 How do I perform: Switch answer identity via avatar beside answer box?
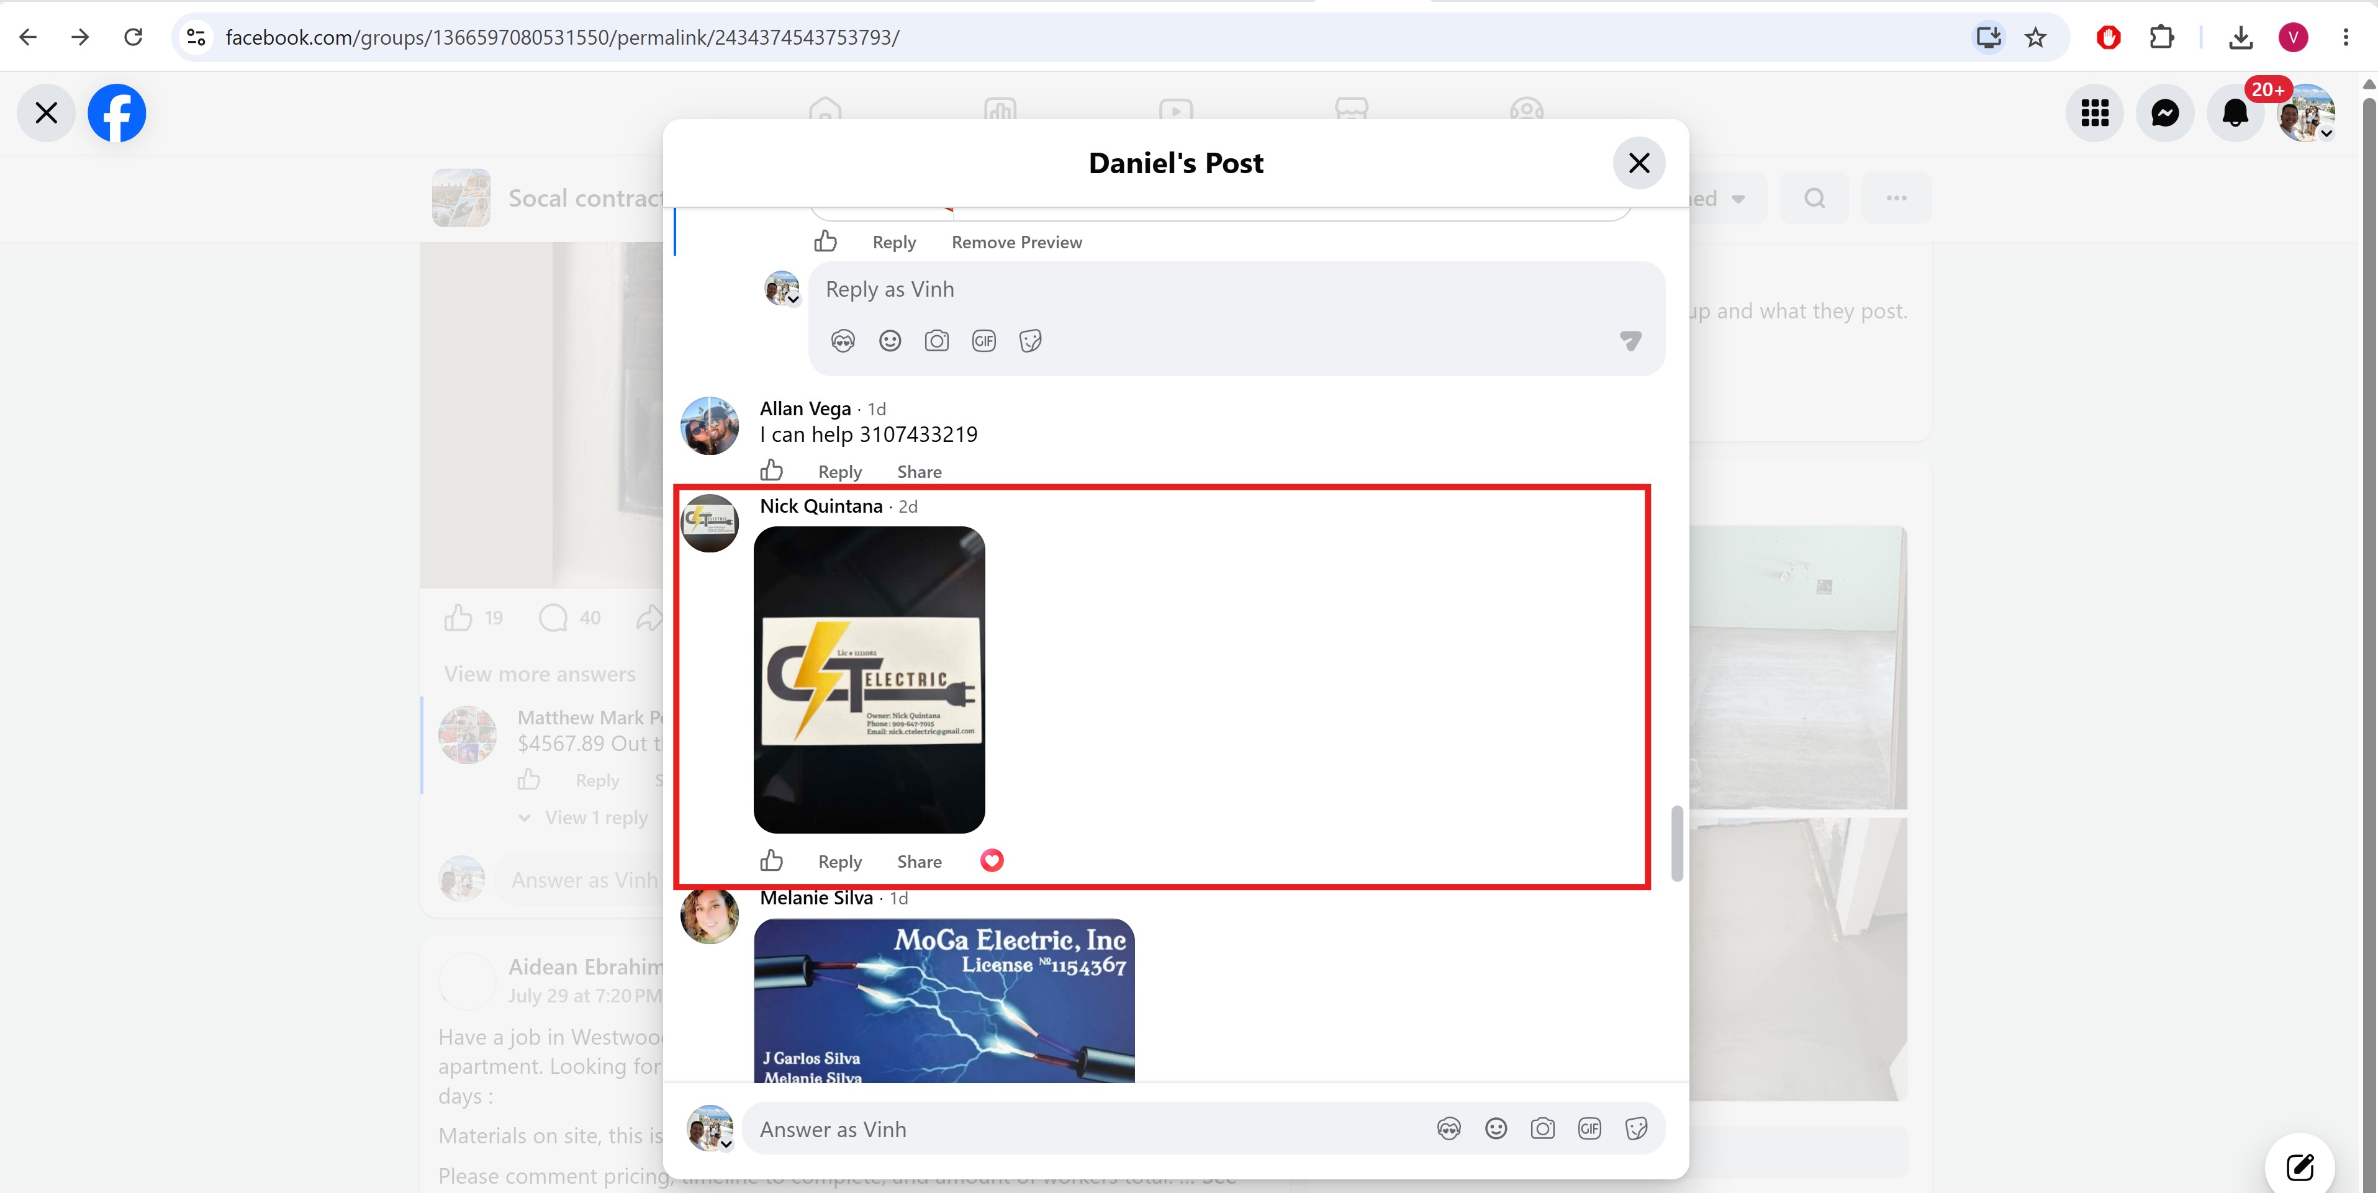click(x=710, y=1128)
